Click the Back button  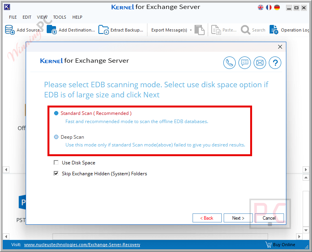pos(207,218)
